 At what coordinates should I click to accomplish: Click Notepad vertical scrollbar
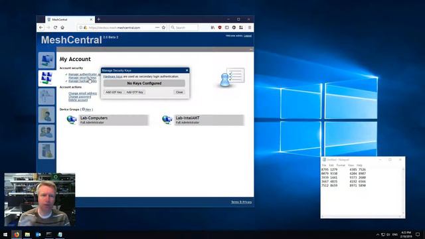coord(403,192)
